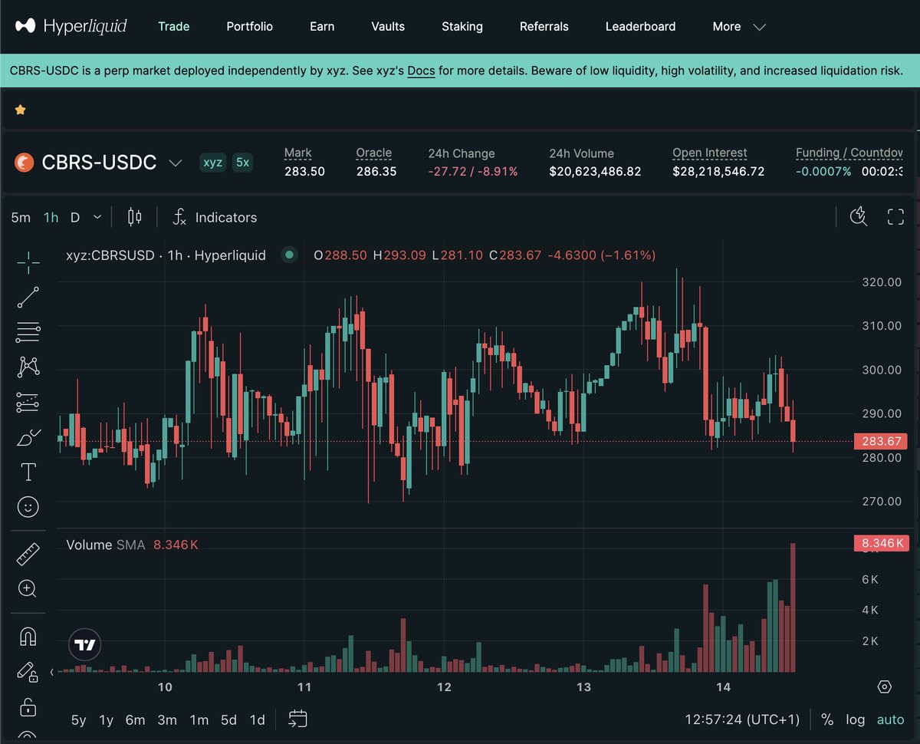The height and width of the screenshot is (744, 920).
Task: Open the timezone selector 12:57:24 (UTC+1)
Action: [x=742, y=719]
